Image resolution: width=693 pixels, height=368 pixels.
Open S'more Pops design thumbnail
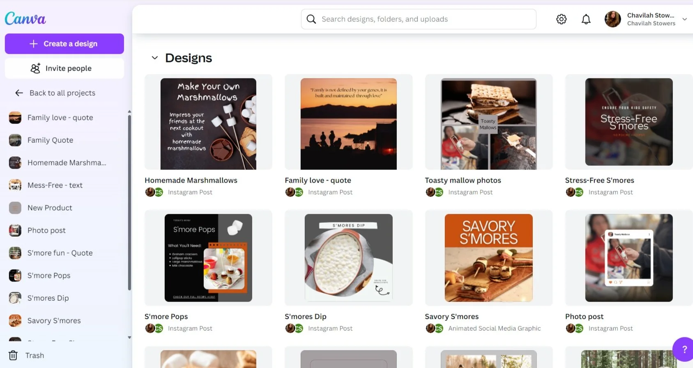208,258
